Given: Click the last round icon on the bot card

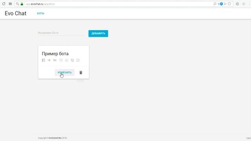Looking at the screenshot, I should click(x=78, y=60).
